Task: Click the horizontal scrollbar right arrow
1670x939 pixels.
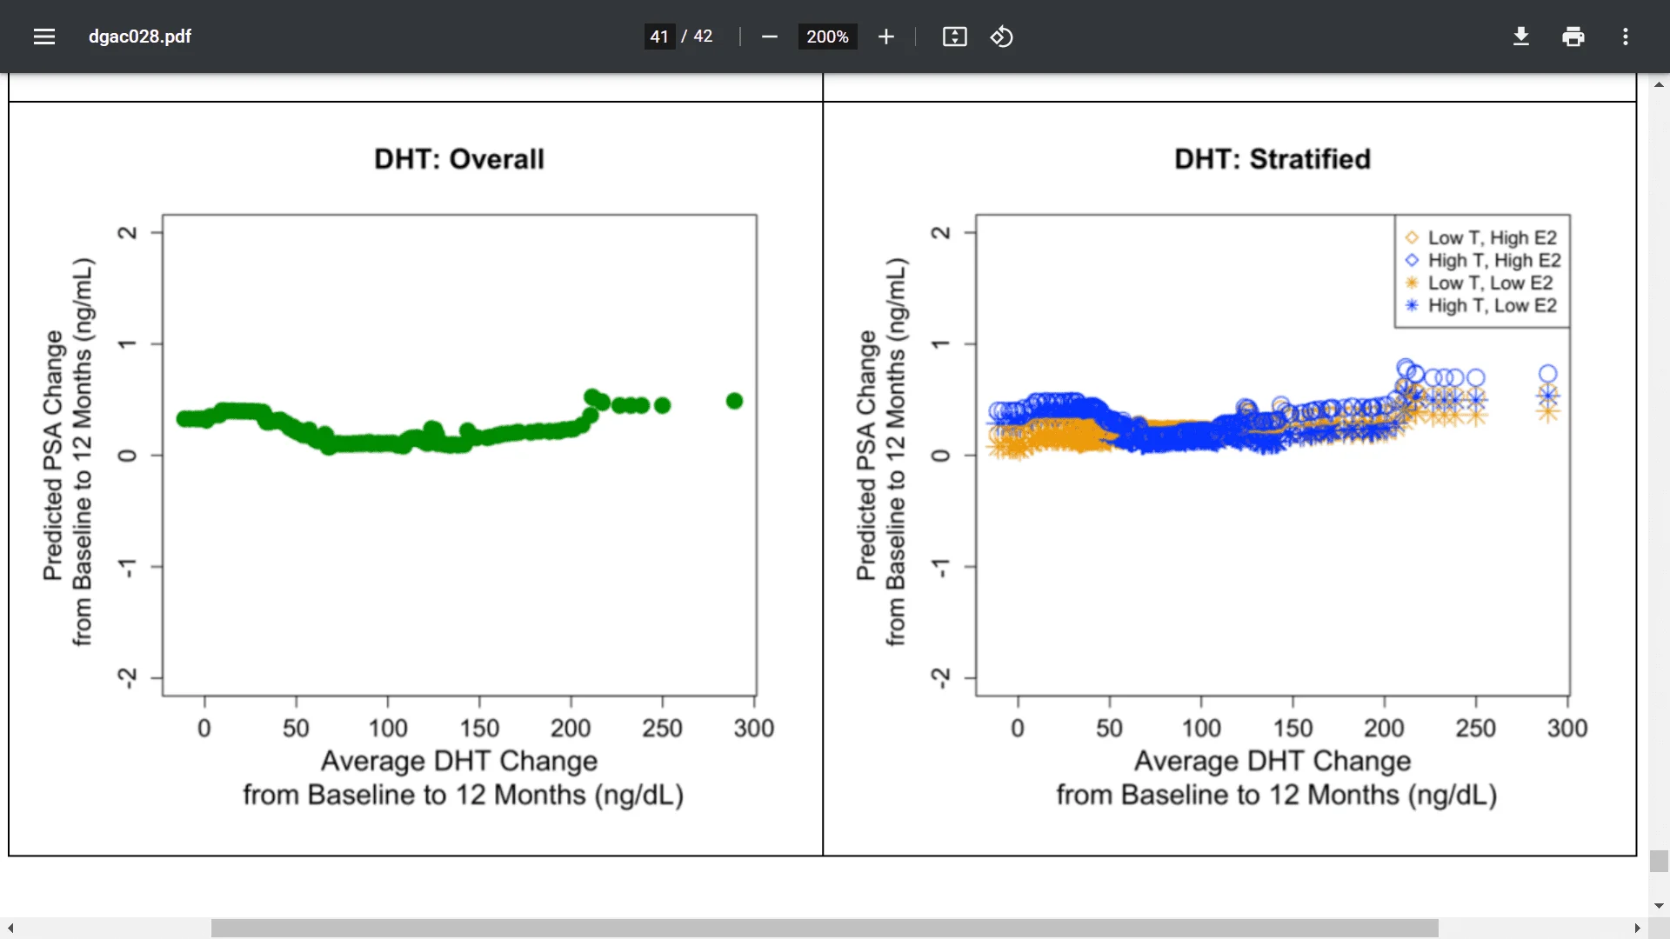Action: tap(1637, 928)
